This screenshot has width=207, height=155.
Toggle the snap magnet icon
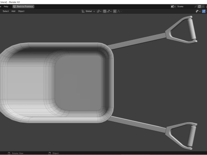coord(105,11)
